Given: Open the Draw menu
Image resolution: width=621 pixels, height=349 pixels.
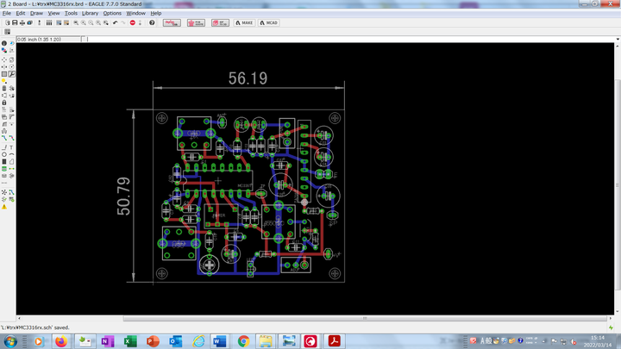Looking at the screenshot, I should coord(36,13).
